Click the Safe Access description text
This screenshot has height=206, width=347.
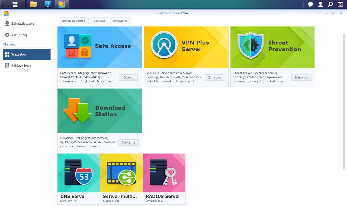(87, 77)
